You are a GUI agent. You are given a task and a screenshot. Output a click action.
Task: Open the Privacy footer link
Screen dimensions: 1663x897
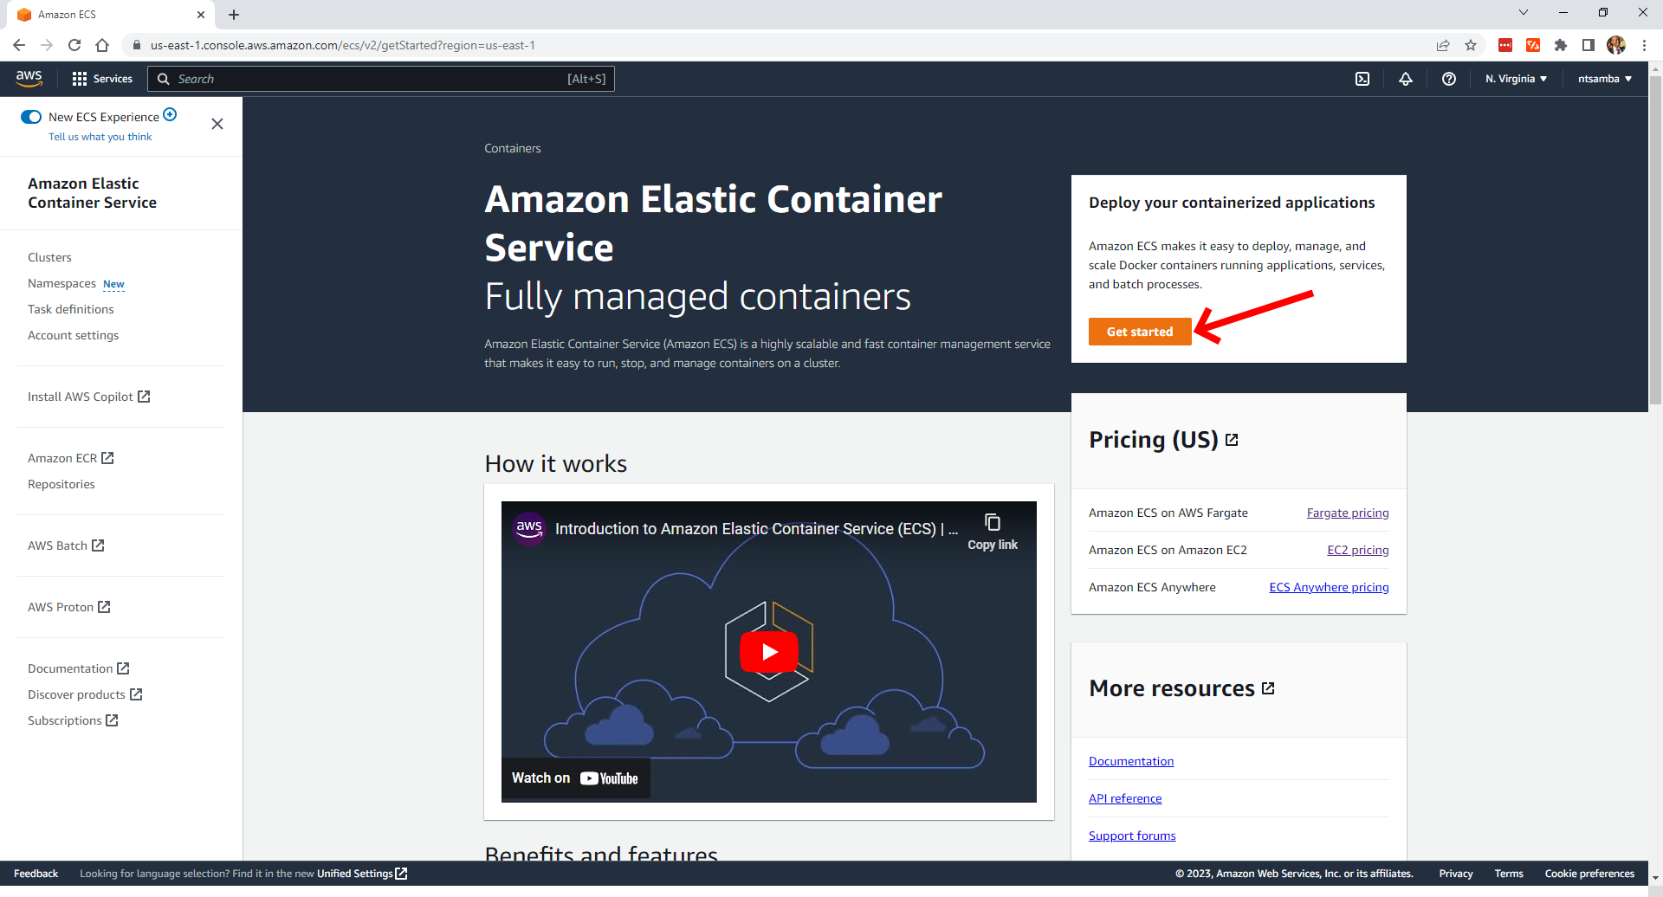coord(1456,874)
